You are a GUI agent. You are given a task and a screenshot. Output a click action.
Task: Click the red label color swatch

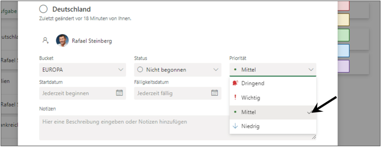pos(343,6)
